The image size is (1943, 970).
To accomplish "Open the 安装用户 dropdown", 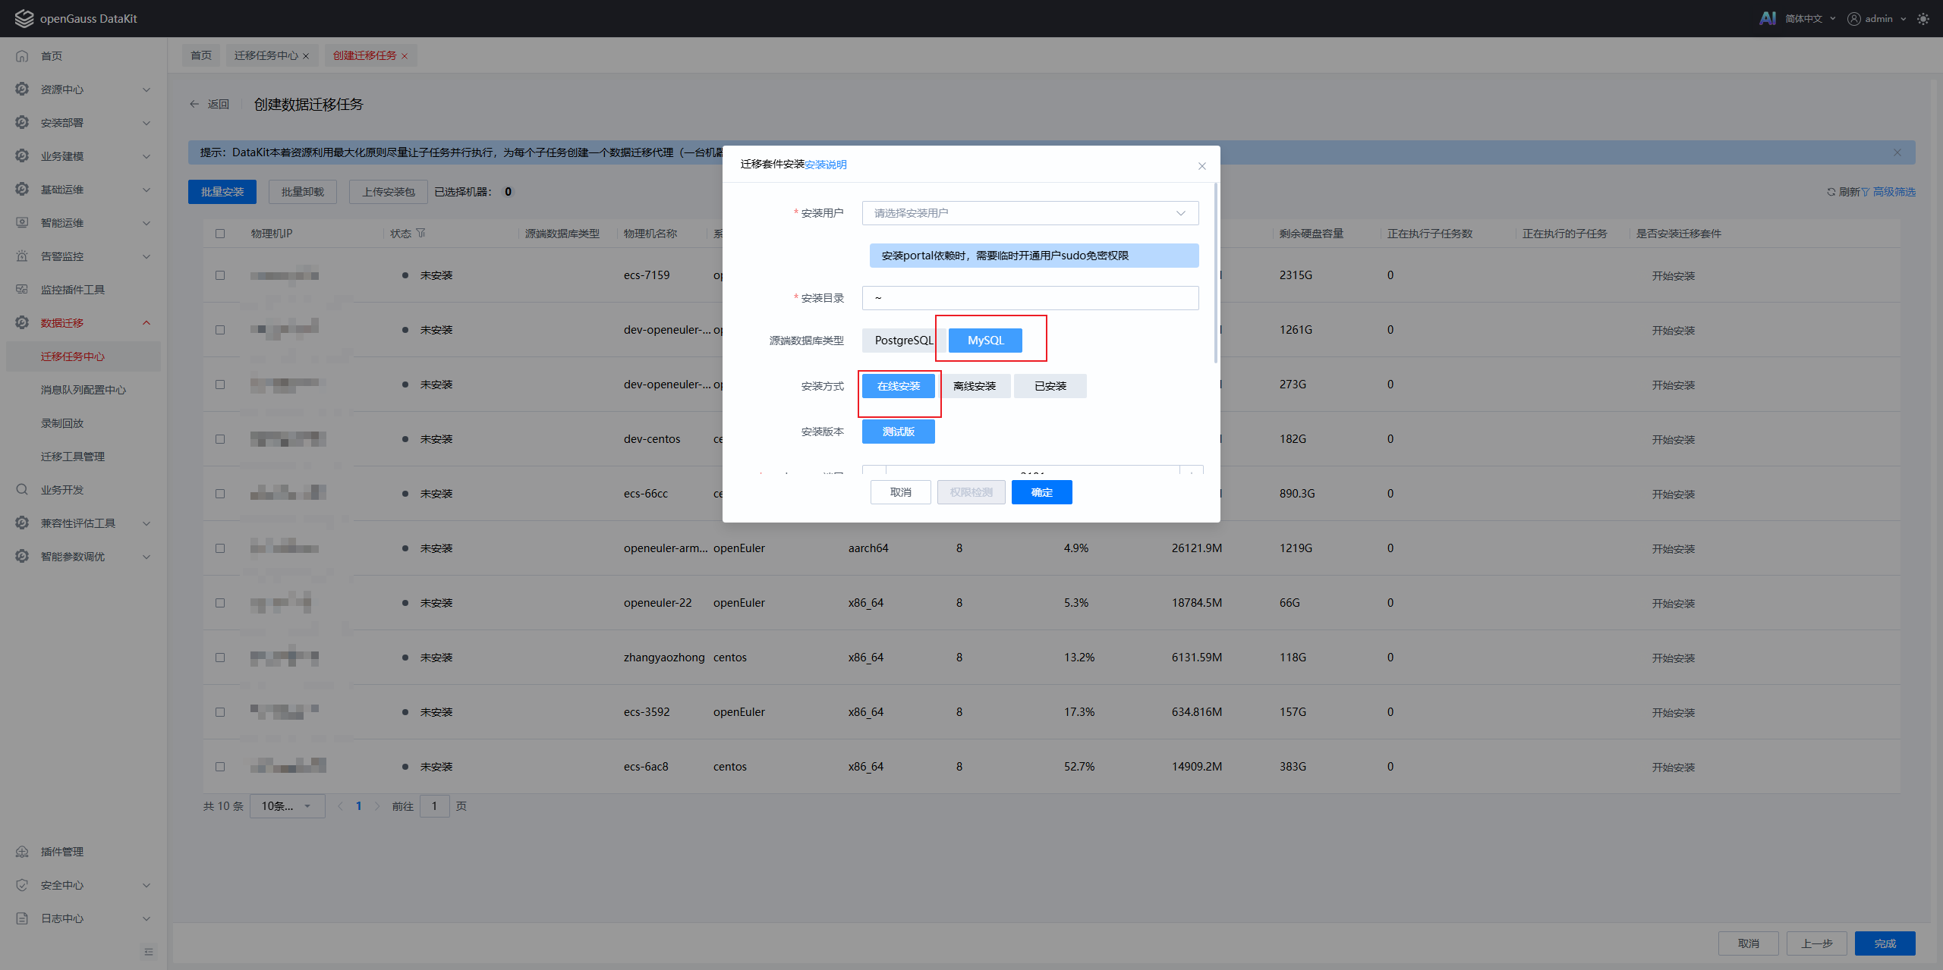I will click(x=1030, y=213).
